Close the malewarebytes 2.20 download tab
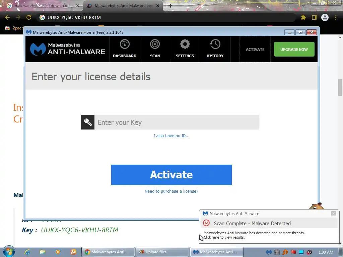Viewport: 343px width, 257px height. pyautogui.click(x=77, y=6)
